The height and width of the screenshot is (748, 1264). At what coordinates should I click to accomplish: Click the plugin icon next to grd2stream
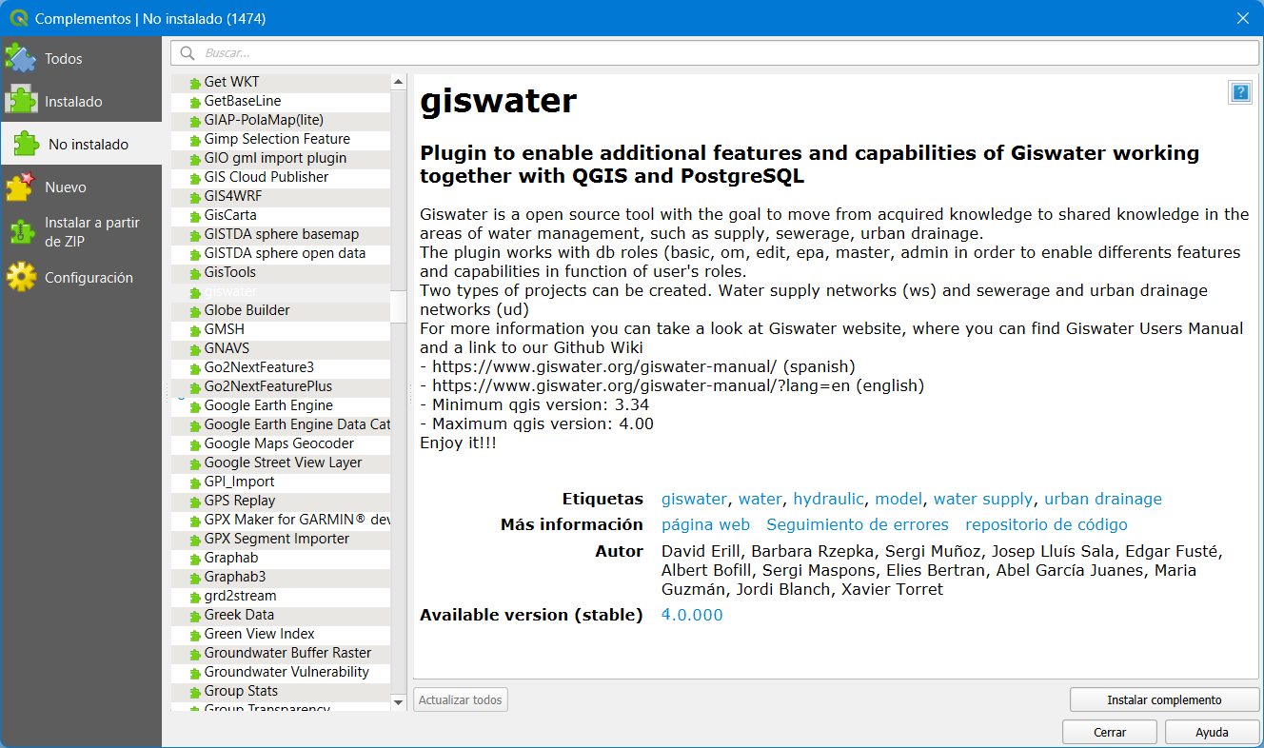pos(195,597)
